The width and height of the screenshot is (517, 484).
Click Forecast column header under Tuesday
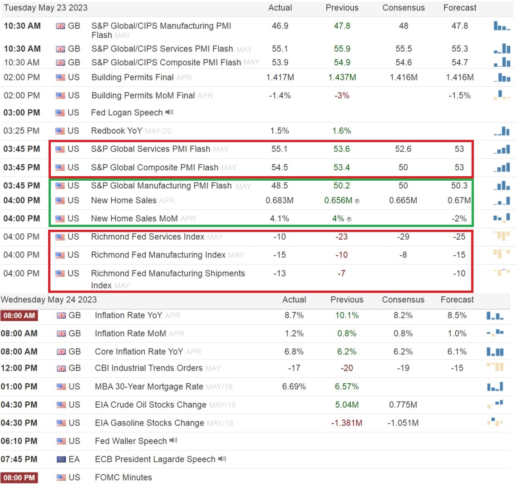click(460, 8)
